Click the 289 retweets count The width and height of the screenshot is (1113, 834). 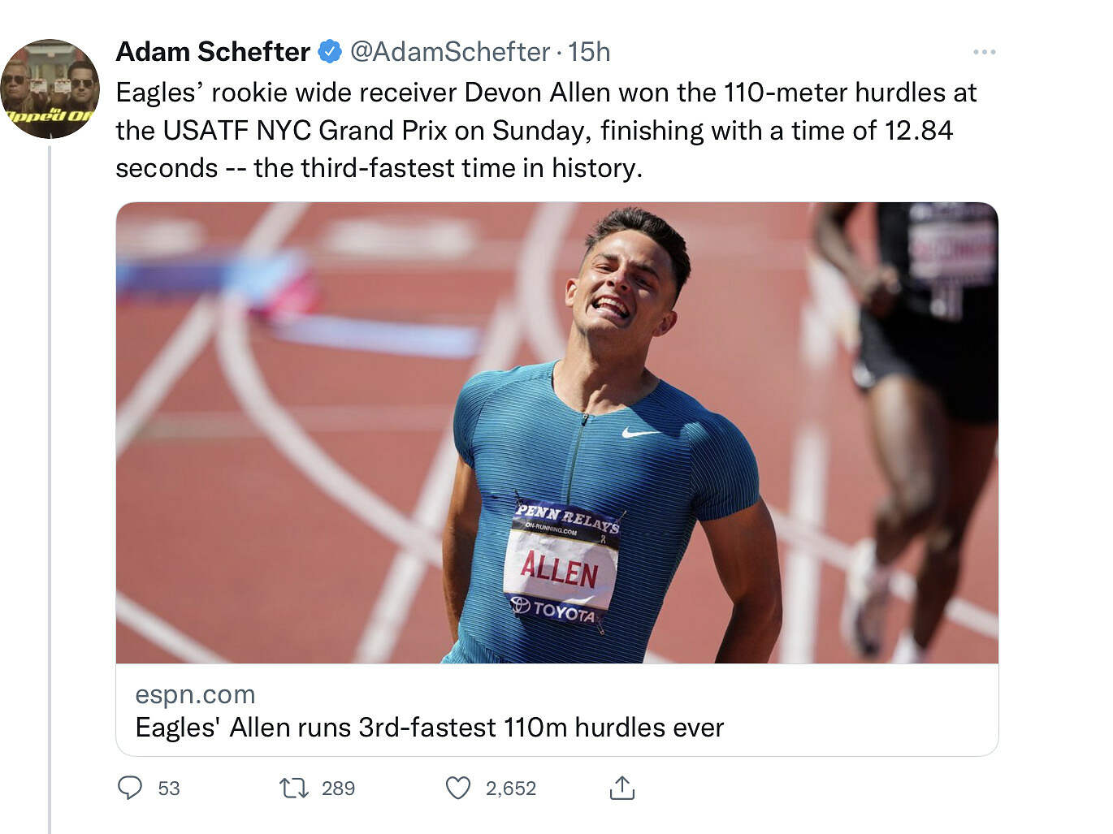tap(338, 789)
